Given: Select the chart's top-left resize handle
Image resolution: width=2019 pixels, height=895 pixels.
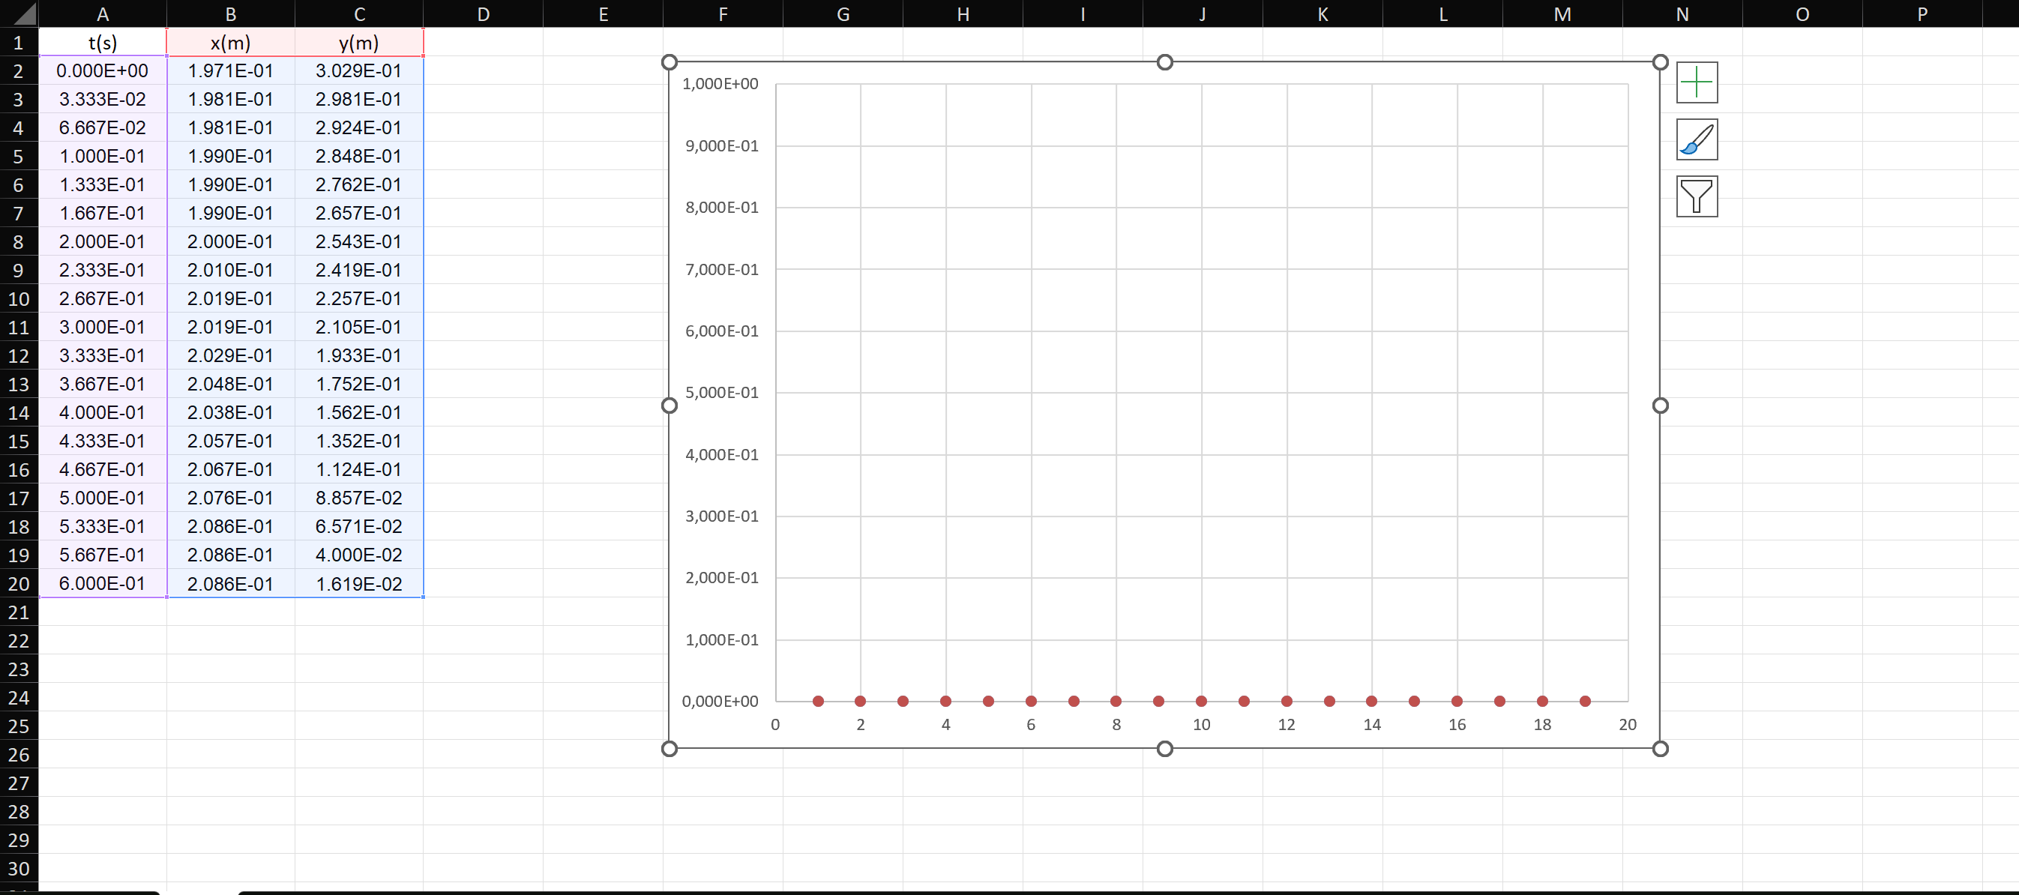Looking at the screenshot, I should pyautogui.click(x=669, y=62).
